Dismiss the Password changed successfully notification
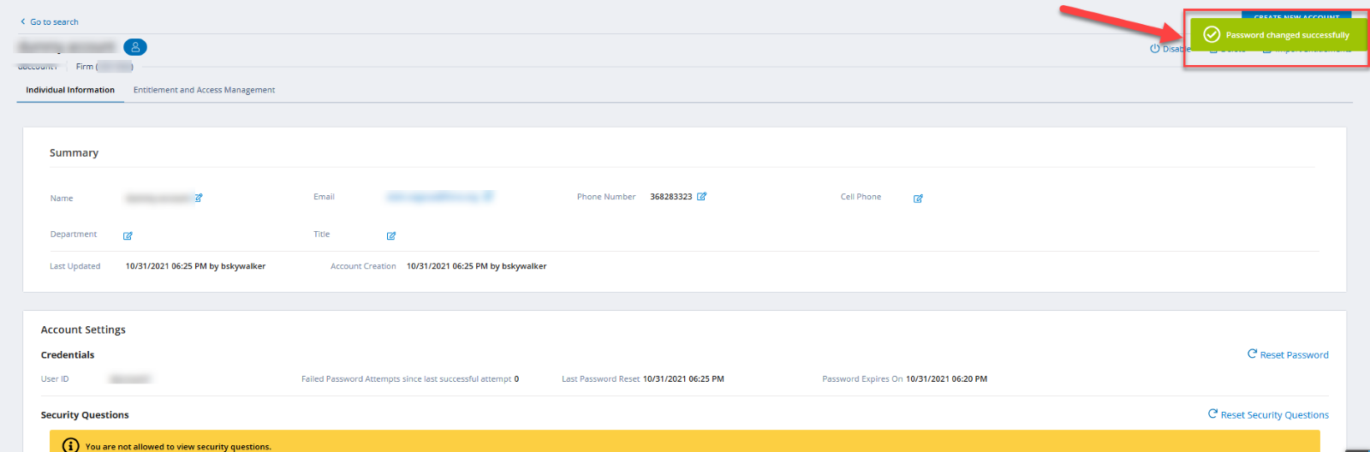 point(1278,35)
